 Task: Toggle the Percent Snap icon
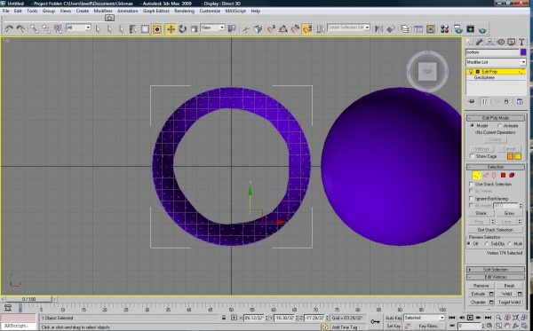pyautogui.click(x=295, y=29)
